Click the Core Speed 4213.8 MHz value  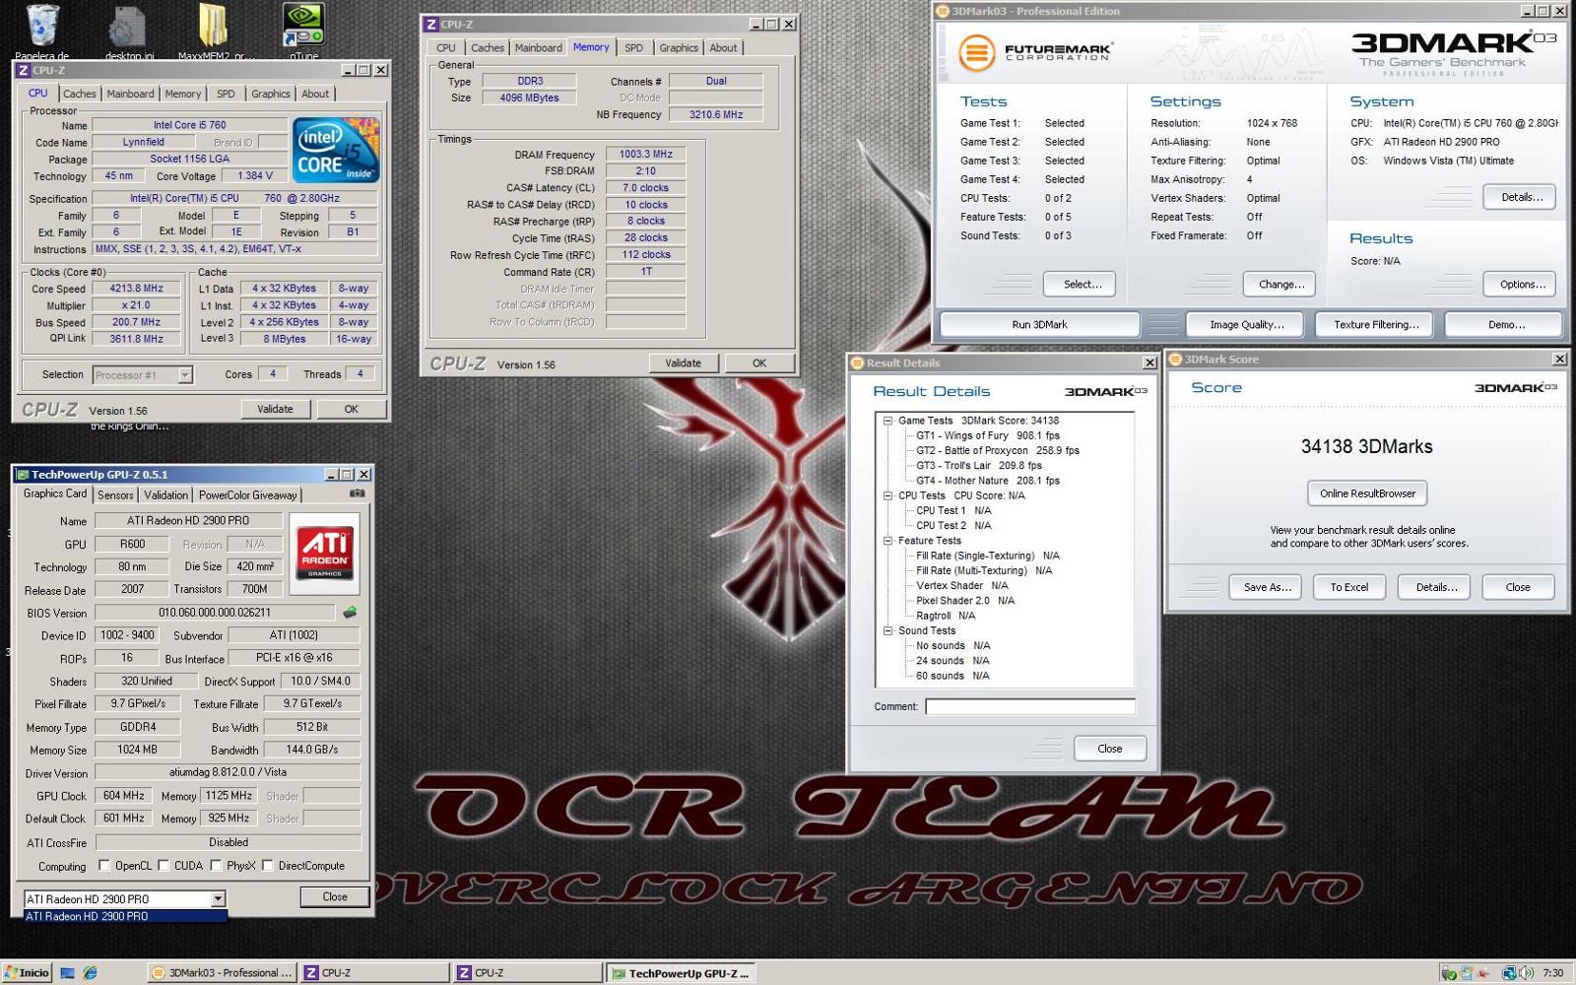137,289
